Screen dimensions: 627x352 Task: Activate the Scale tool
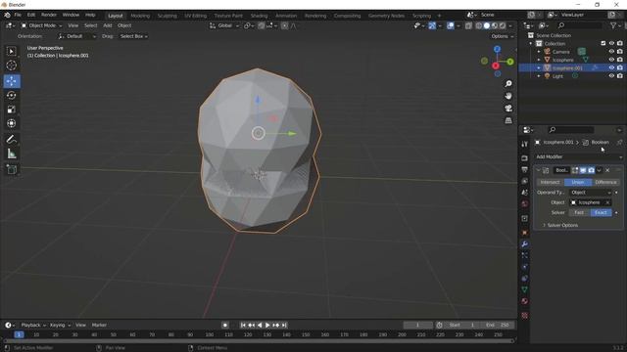[x=11, y=110]
